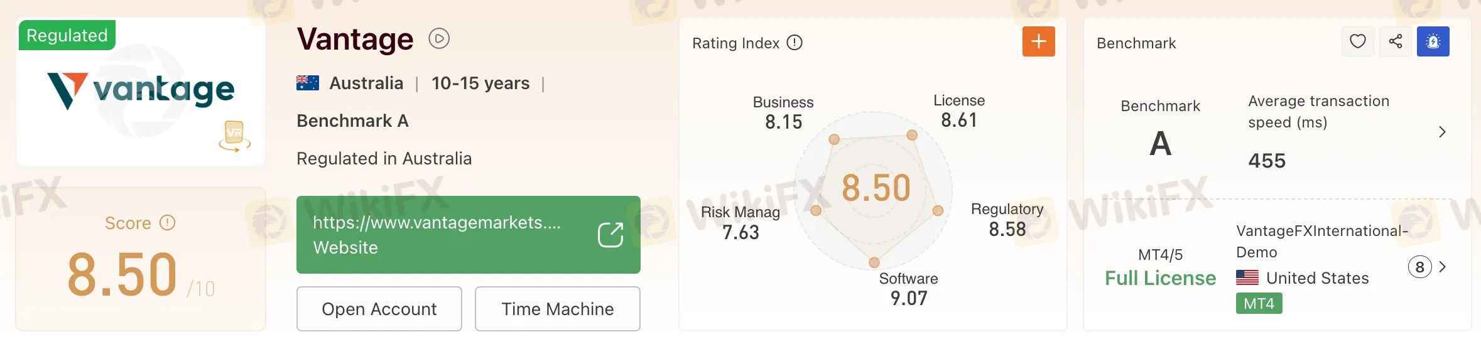Click the Score info icon
The height and width of the screenshot is (354, 1481).
(x=167, y=223)
